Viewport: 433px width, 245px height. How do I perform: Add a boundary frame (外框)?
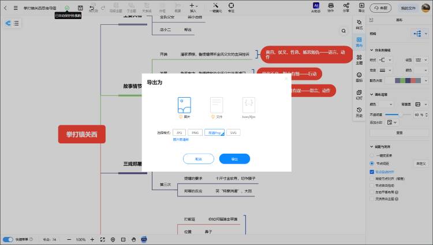coord(162,8)
